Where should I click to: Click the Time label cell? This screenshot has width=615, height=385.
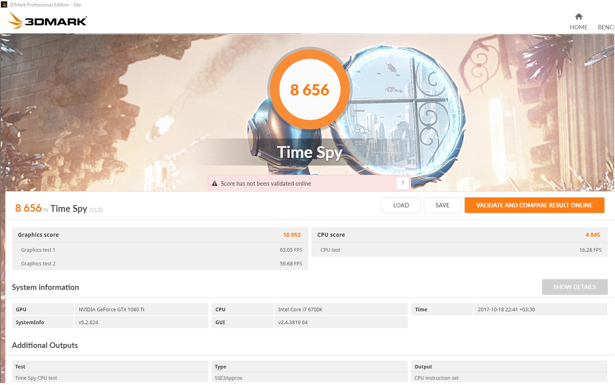point(442,309)
